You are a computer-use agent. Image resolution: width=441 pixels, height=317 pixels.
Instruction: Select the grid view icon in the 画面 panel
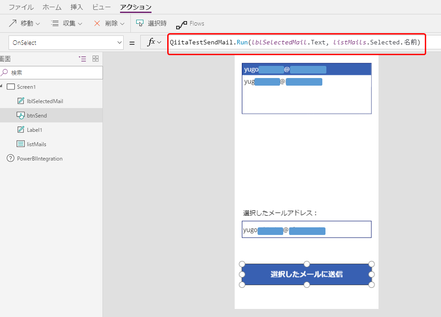coord(95,59)
